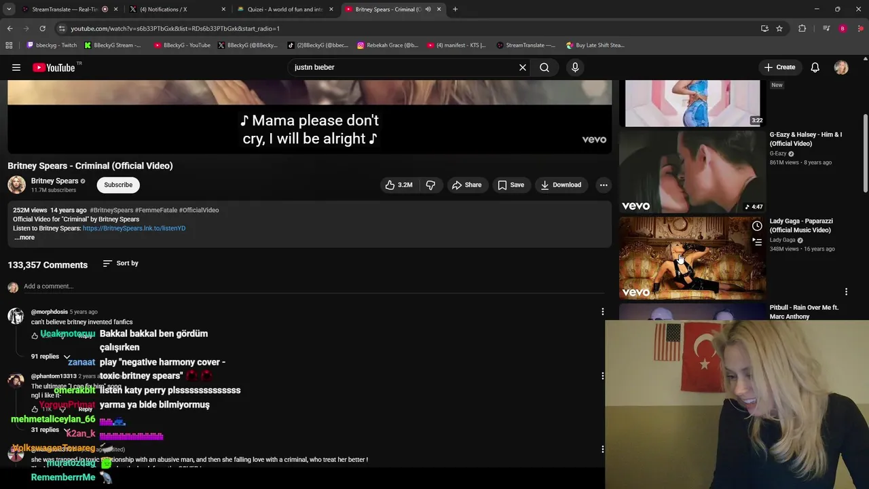The image size is (869, 489).
Task: Open browser extensions puzzle icon
Action: click(802, 29)
